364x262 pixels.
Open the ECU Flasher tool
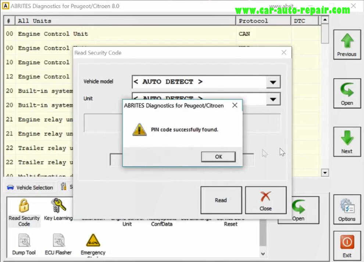point(58,244)
